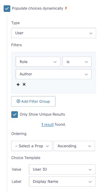The height and width of the screenshot is (196, 100).
Task: Click the Only Show Unique Results label
Action: pyautogui.click(x=42, y=114)
